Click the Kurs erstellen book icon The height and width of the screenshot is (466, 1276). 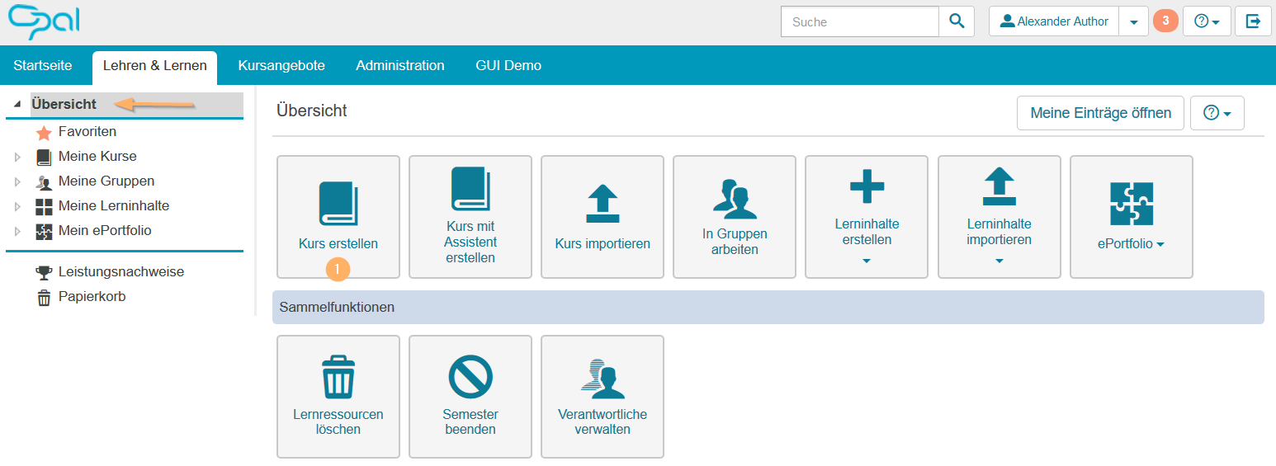pyautogui.click(x=338, y=203)
